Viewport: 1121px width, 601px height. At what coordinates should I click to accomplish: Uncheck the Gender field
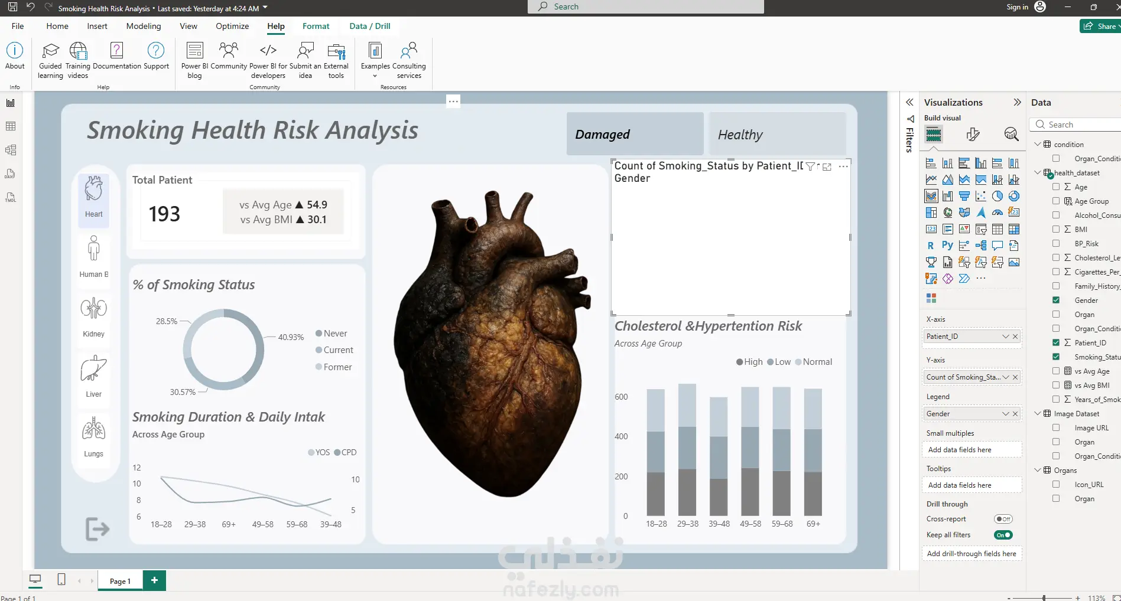pos(1056,300)
